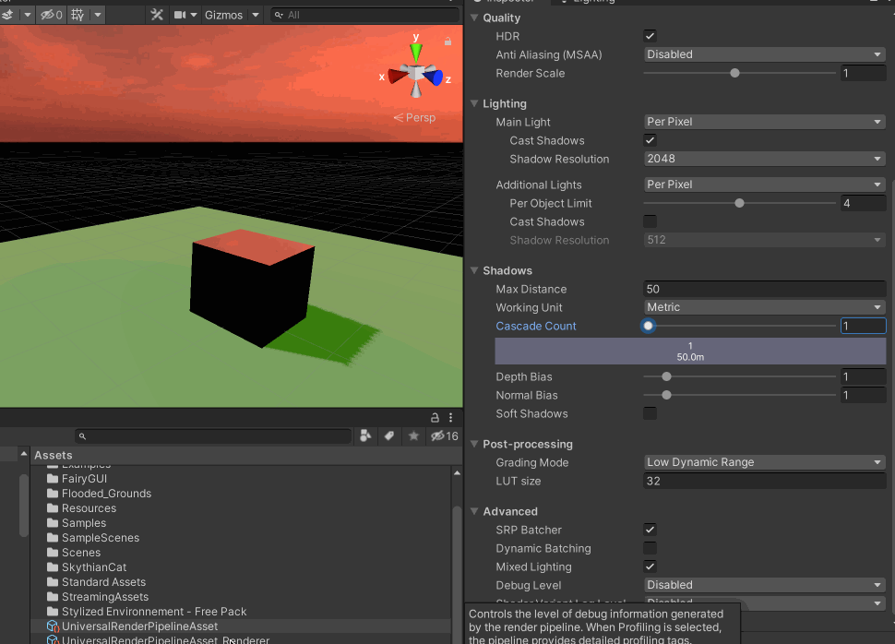Open the Anti Aliasing (MSAA) dropdown

point(764,54)
